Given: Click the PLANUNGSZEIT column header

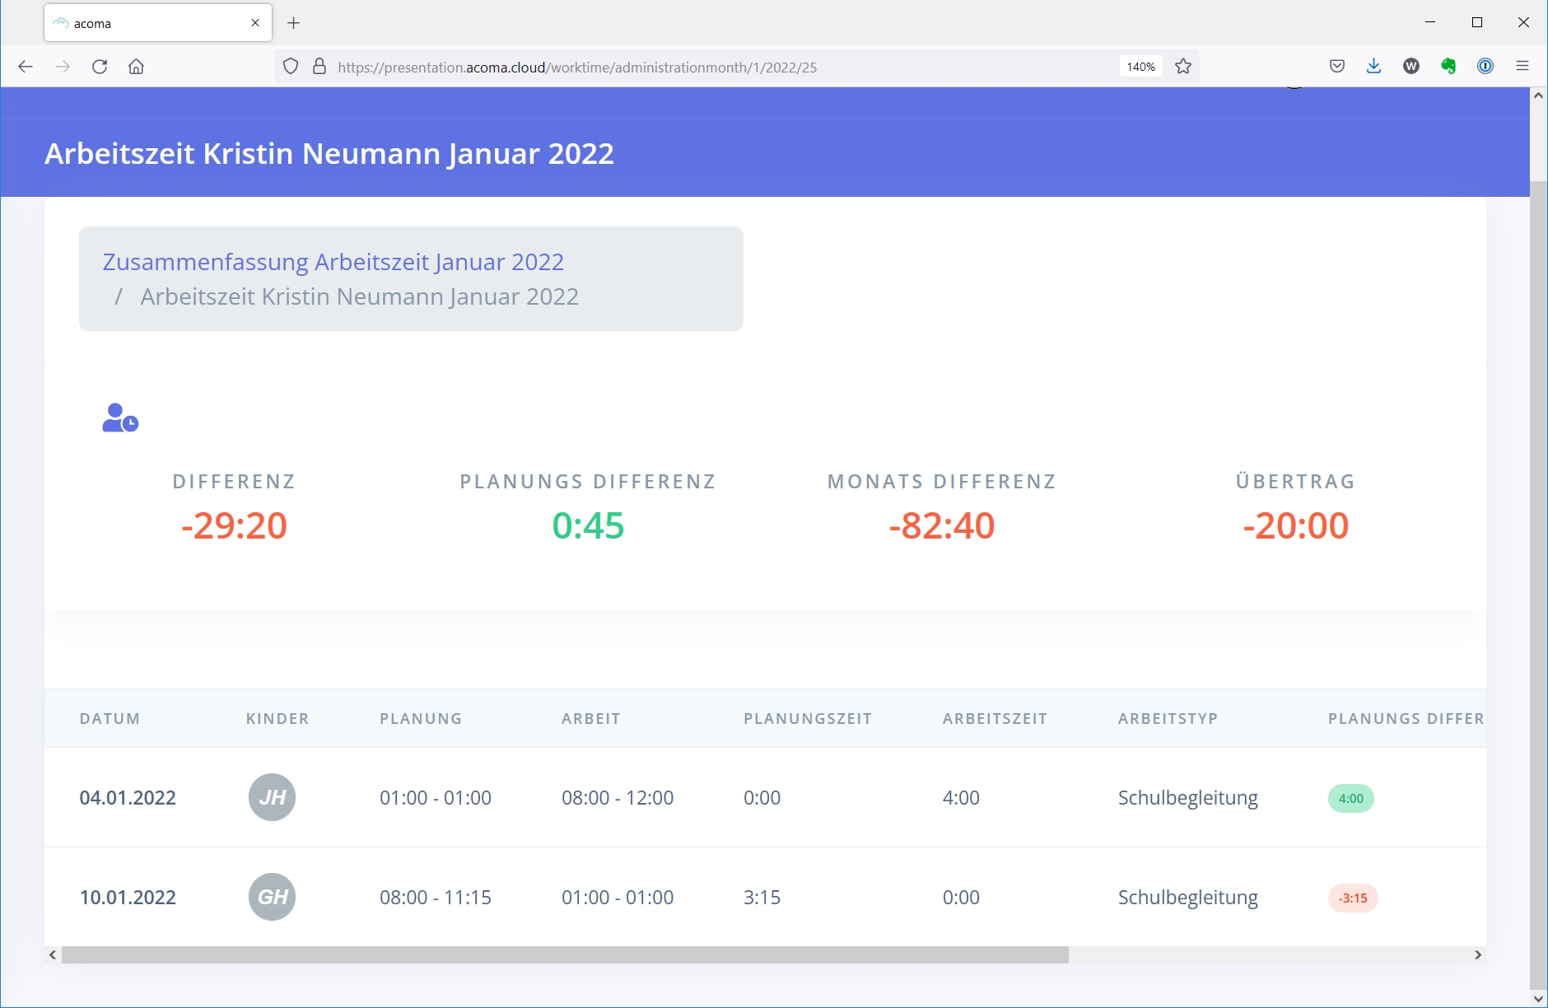Looking at the screenshot, I should coord(808,719).
